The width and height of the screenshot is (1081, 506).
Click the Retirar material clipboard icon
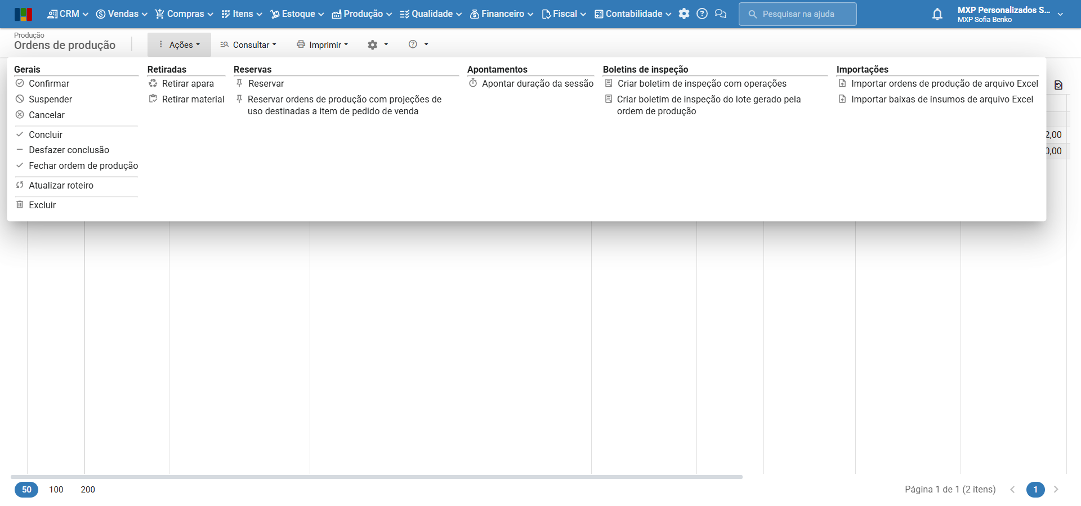(153, 99)
